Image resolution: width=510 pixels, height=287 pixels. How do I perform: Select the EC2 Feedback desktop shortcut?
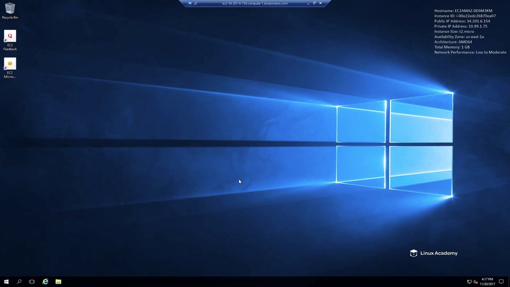tap(10, 41)
